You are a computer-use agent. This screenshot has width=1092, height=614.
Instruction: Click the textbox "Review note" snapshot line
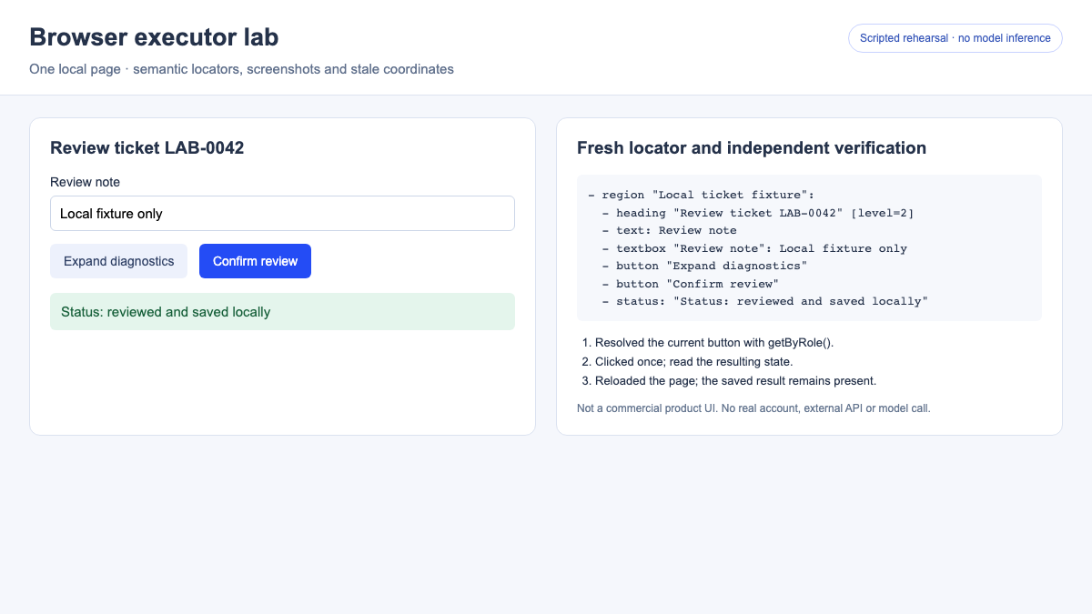point(754,248)
